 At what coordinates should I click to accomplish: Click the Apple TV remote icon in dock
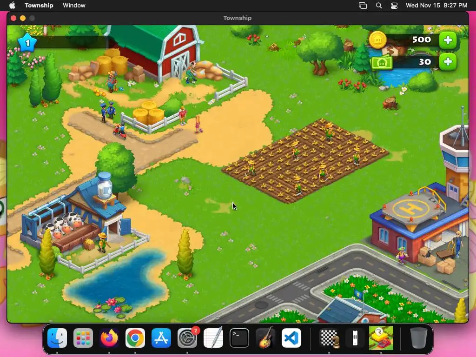[355, 337]
